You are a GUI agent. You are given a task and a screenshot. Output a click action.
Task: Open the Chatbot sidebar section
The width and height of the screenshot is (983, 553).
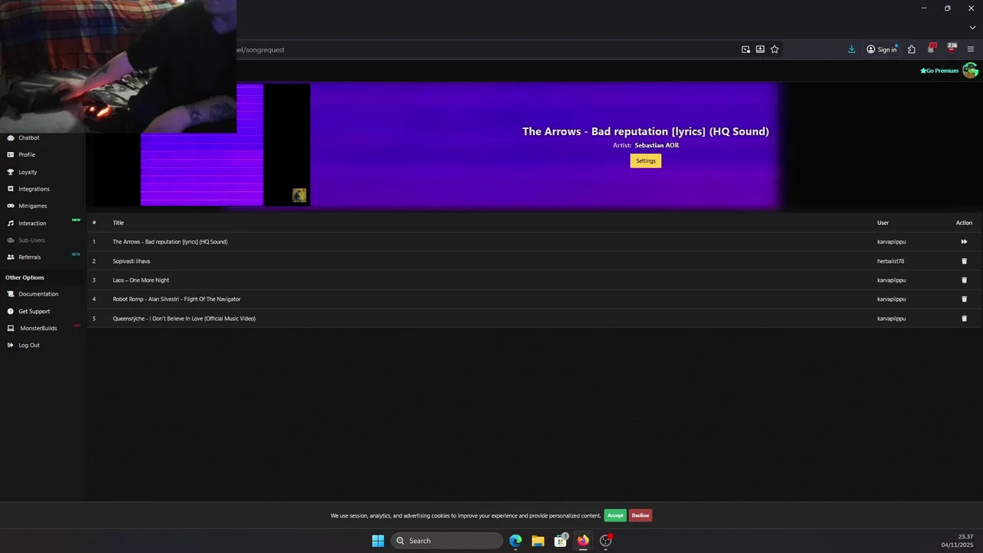28,137
